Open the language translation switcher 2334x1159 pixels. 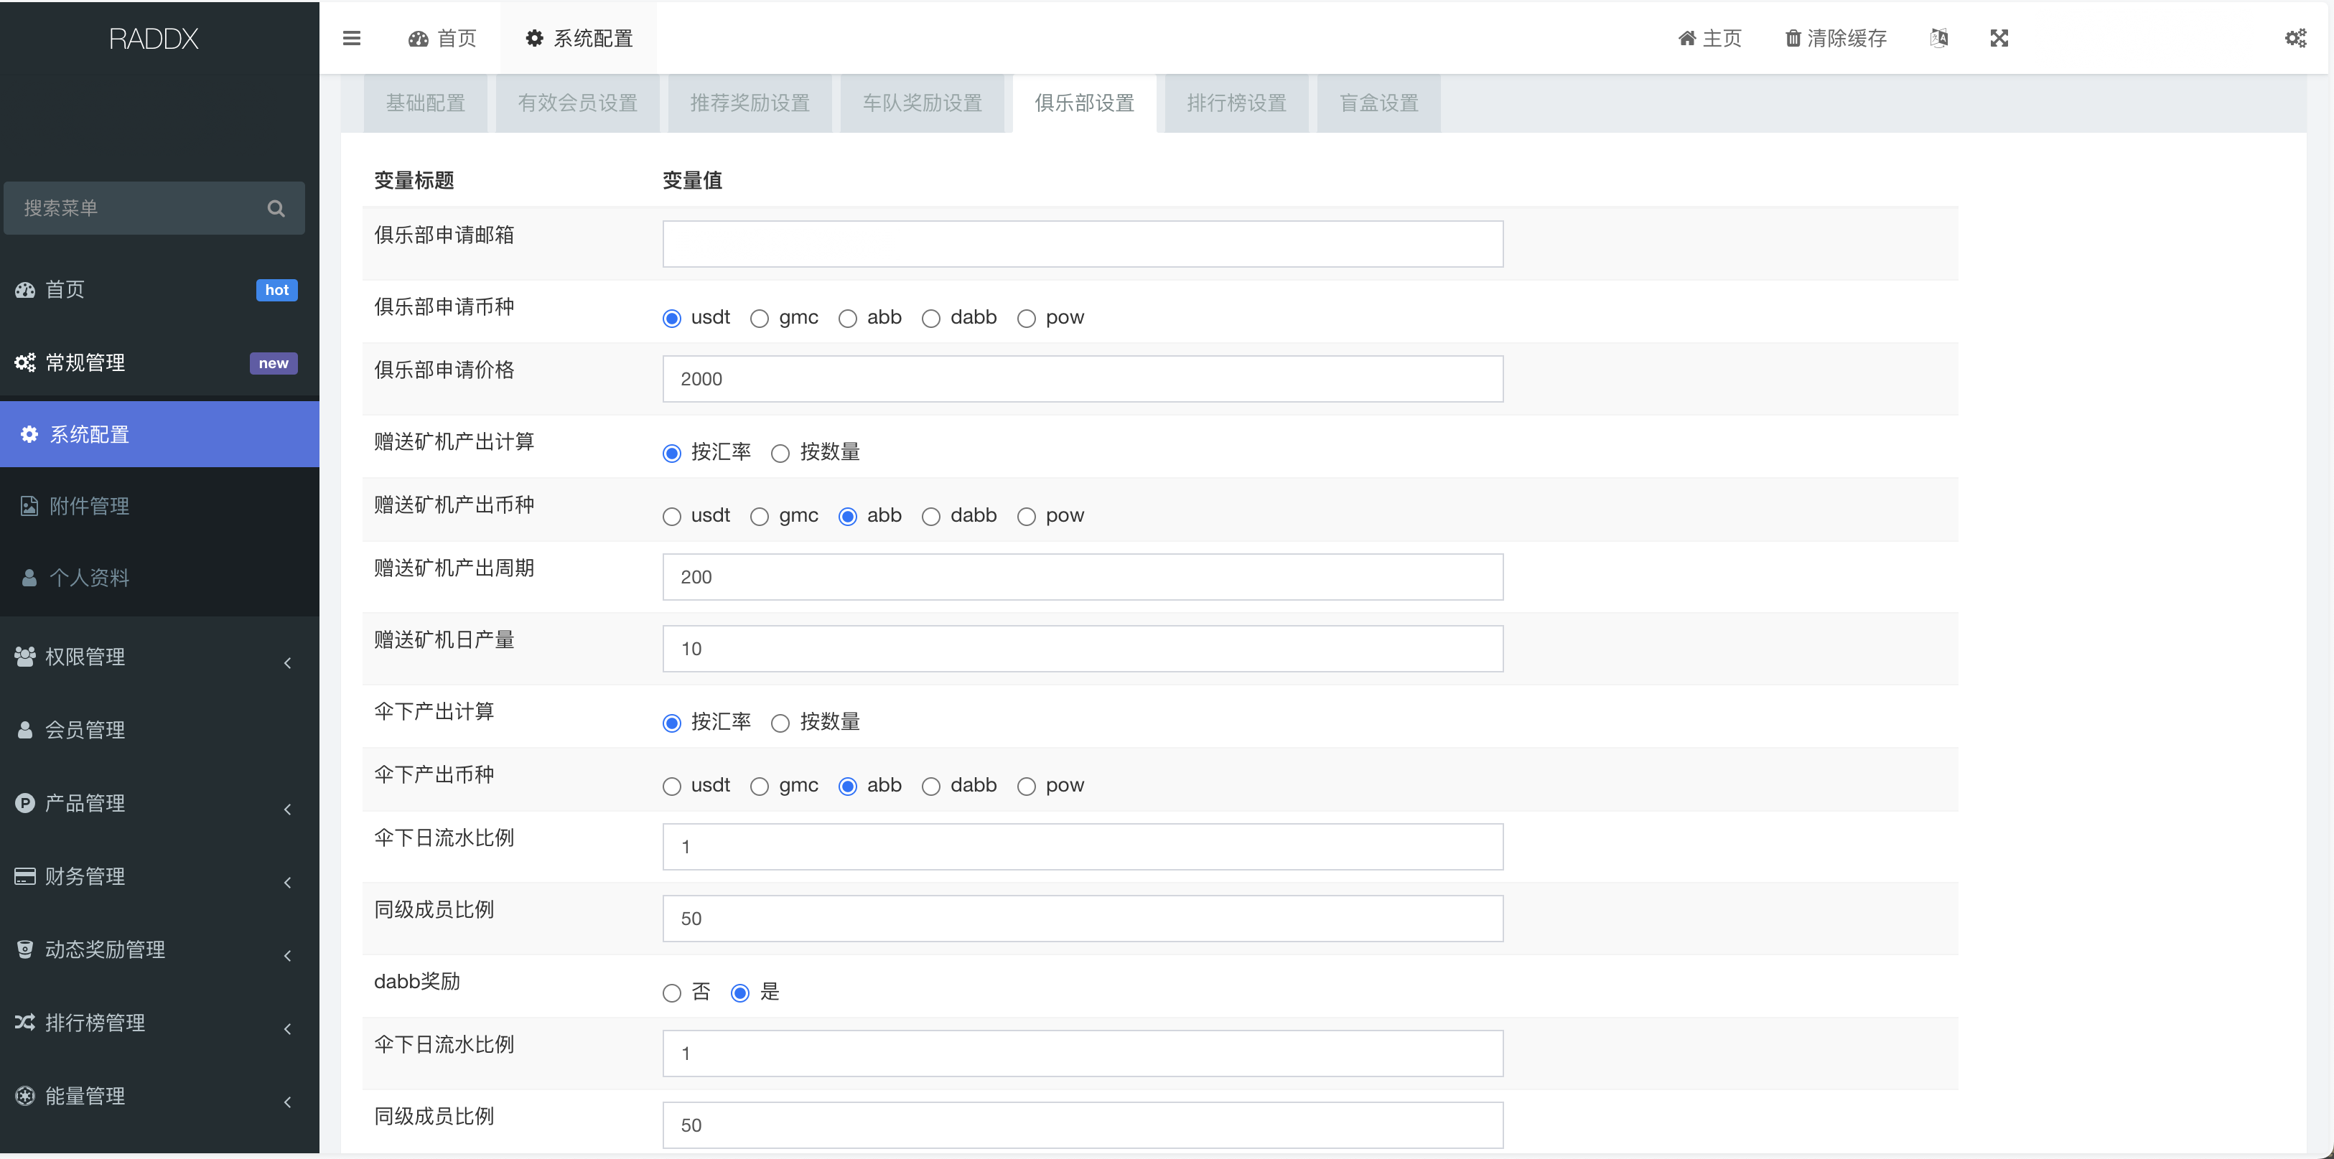1940,38
